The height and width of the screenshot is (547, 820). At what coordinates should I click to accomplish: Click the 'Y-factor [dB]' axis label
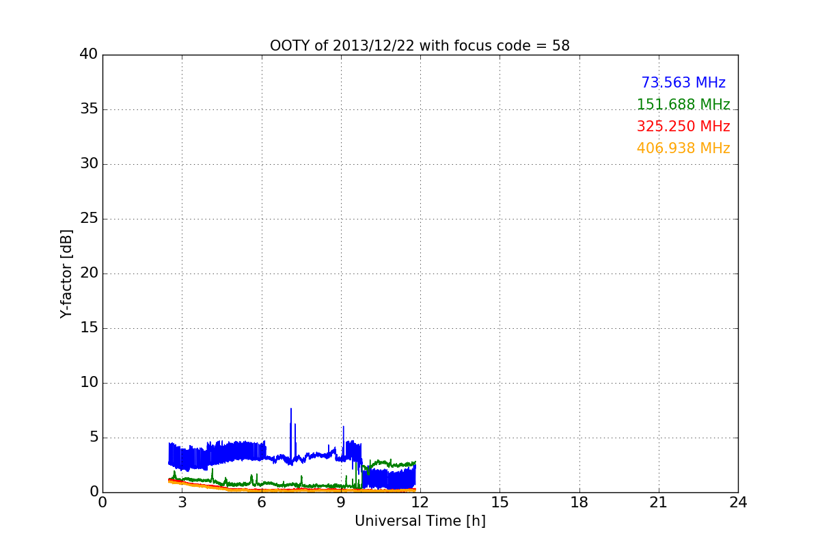point(66,273)
